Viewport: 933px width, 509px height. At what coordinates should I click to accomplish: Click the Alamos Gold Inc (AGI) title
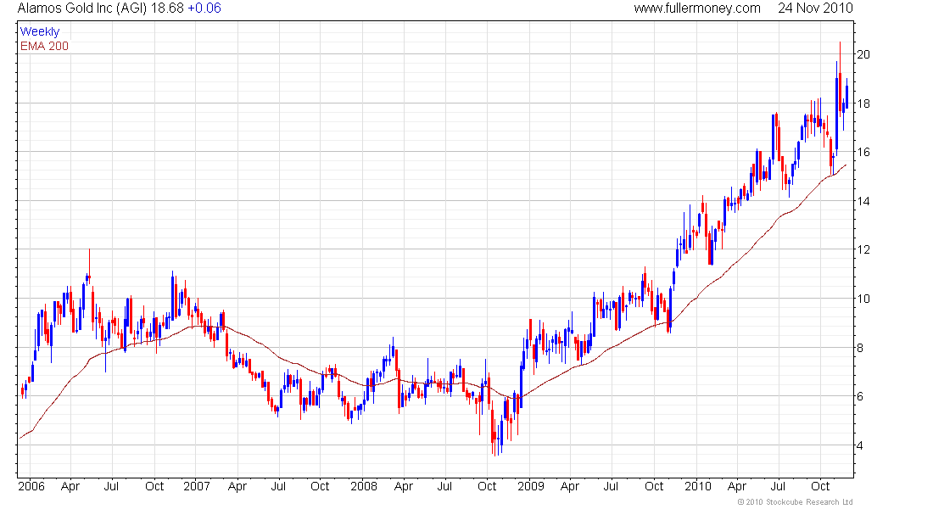click(82, 8)
